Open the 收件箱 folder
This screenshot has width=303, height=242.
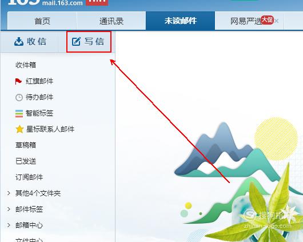pyautogui.click(x=26, y=65)
